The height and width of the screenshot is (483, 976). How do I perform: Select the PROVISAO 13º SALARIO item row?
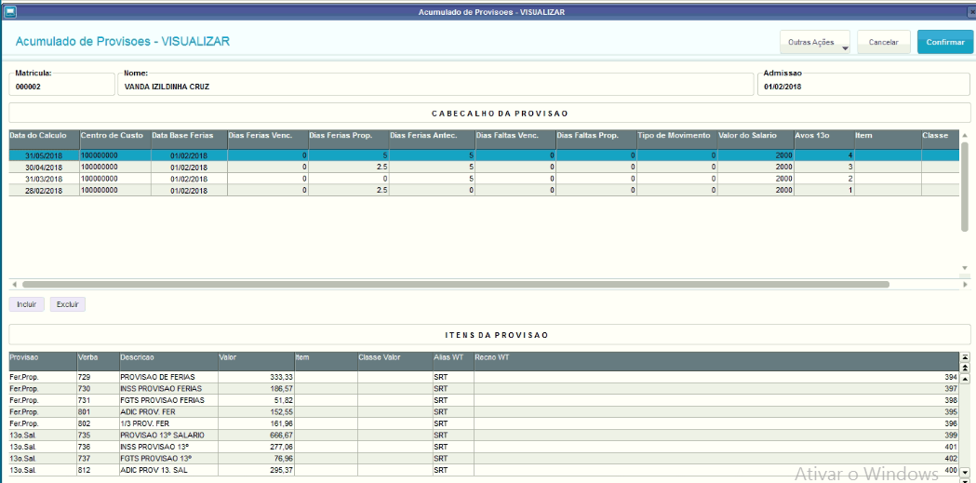484,436
